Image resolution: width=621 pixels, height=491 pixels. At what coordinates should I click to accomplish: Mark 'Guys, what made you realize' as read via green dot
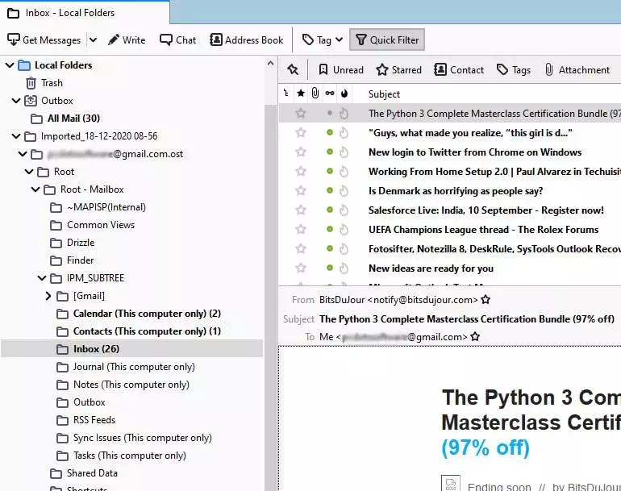tap(330, 132)
